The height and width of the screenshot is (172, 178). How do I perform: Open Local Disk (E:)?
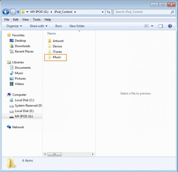(x=22, y=111)
